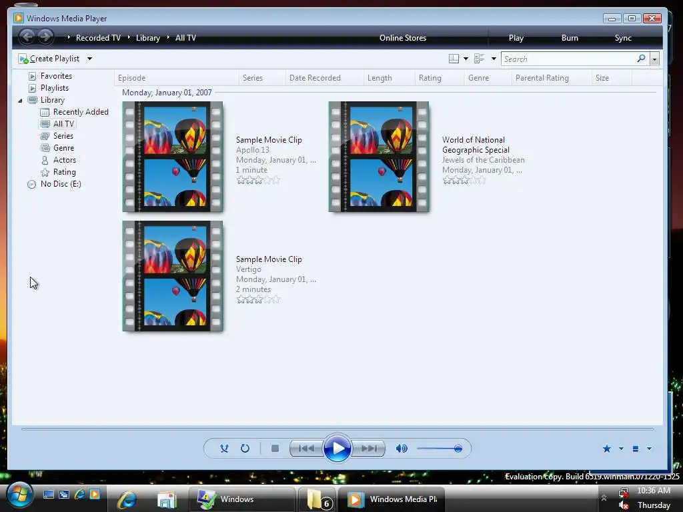Switch to the Burn tab
This screenshot has width=683, height=512.
(570, 38)
